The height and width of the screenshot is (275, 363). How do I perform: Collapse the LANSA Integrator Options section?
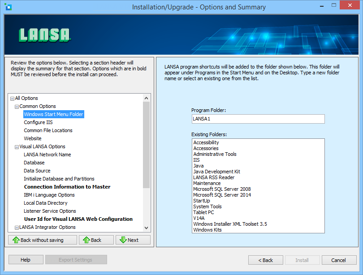pos(17,228)
